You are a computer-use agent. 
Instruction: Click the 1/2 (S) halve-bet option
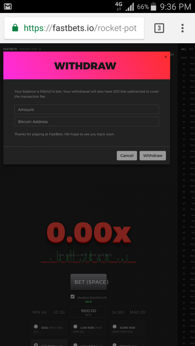59,312
